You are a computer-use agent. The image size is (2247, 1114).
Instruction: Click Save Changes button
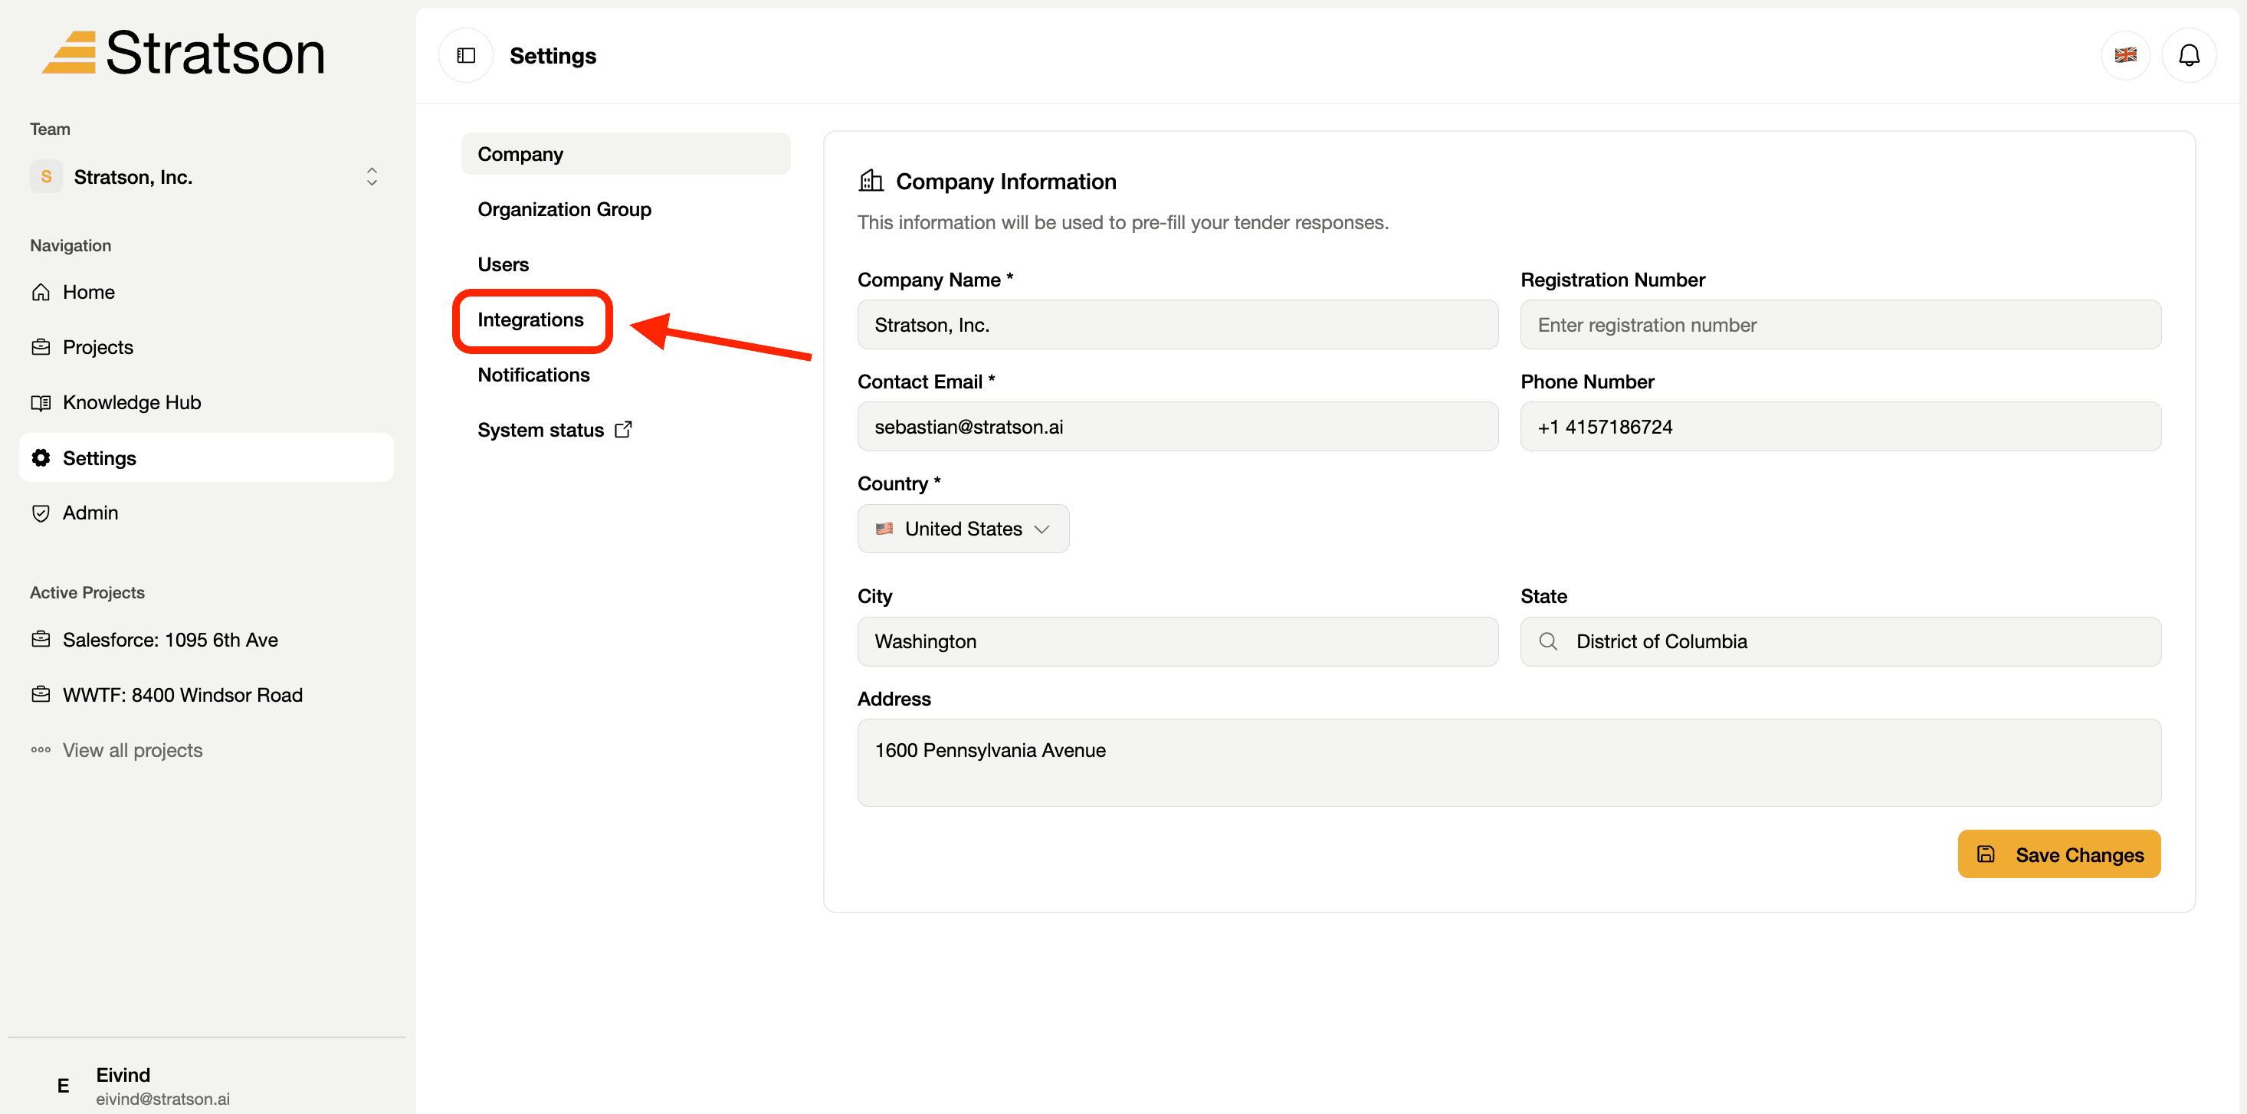pos(2058,854)
